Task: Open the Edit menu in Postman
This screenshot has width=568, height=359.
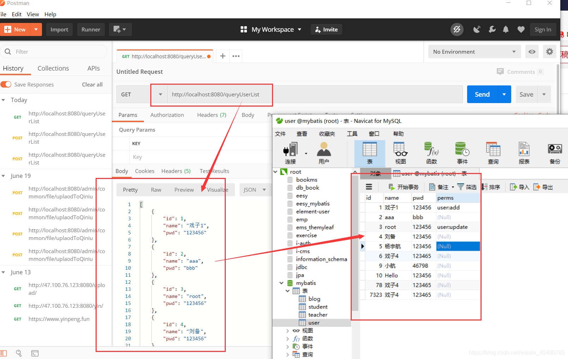Action: 17,14
